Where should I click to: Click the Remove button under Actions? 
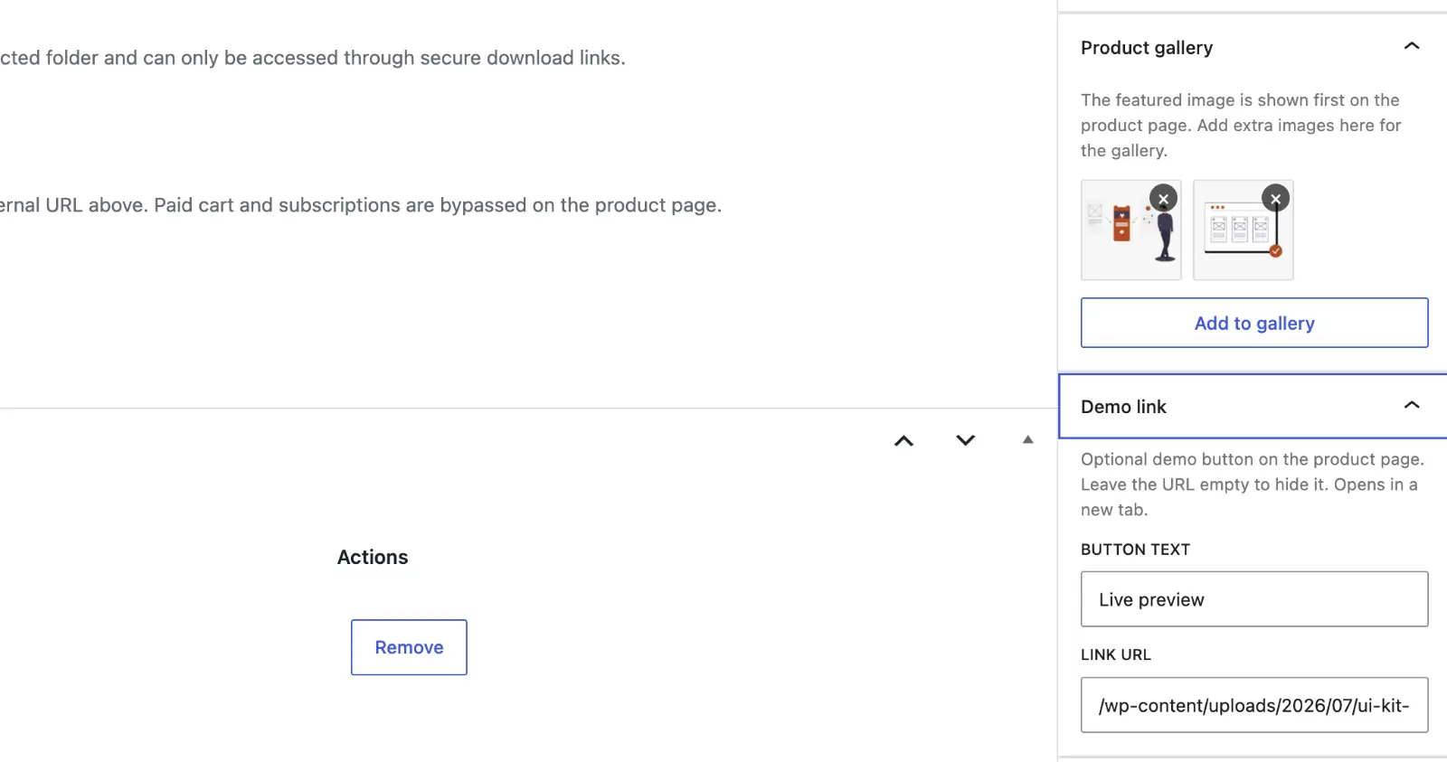(x=409, y=647)
